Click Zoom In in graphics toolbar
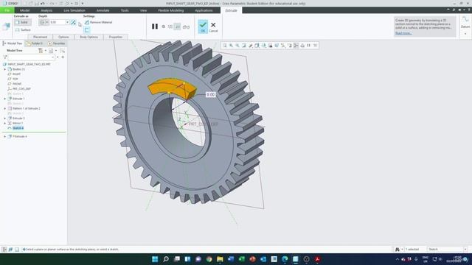This screenshot has height=265, width=472. click(x=231, y=46)
